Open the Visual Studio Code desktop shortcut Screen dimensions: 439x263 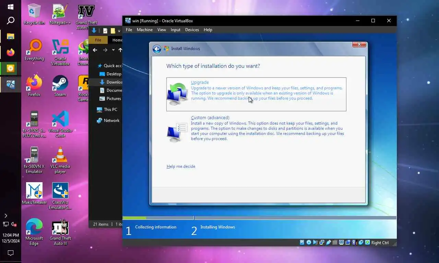pyautogui.click(x=60, y=124)
